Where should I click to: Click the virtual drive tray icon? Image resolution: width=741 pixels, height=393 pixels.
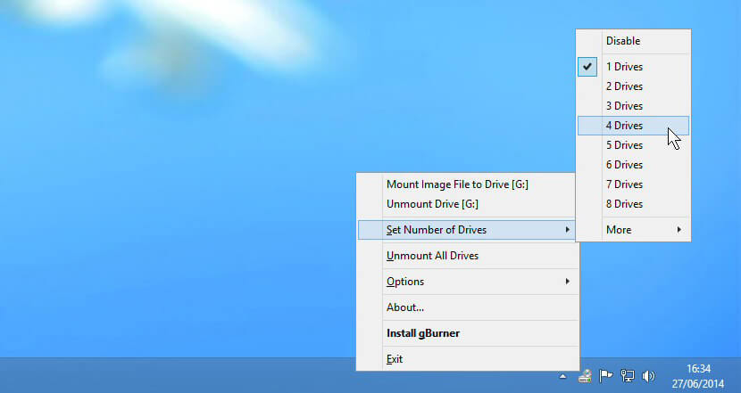(x=586, y=375)
